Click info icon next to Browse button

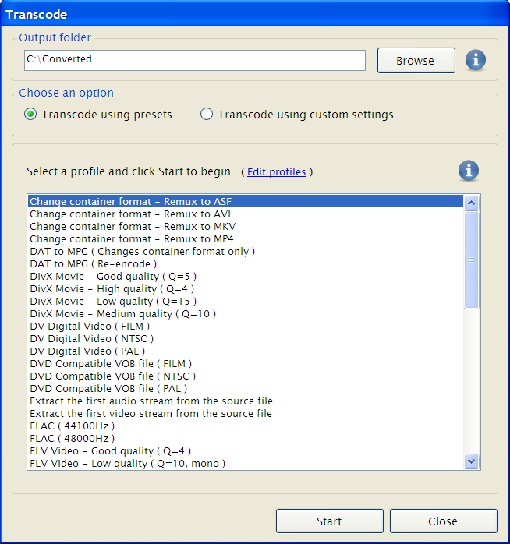pyautogui.click(x=476, y=60)
